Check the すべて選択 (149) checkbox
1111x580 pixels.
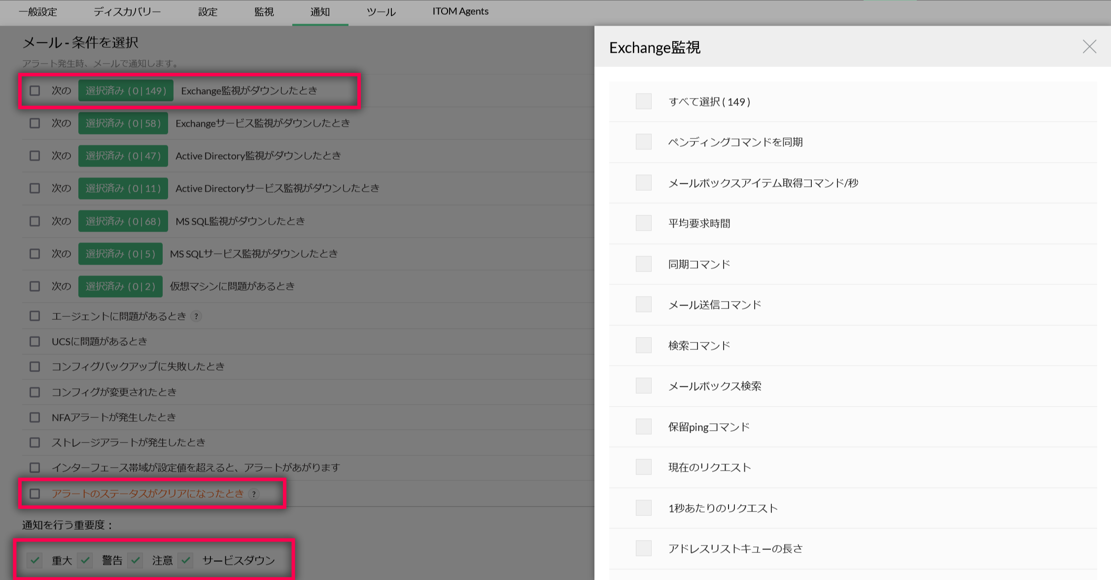coord(644,102)
